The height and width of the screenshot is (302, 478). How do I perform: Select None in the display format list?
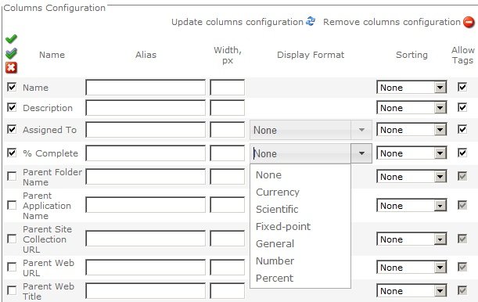tap(268, 175)
